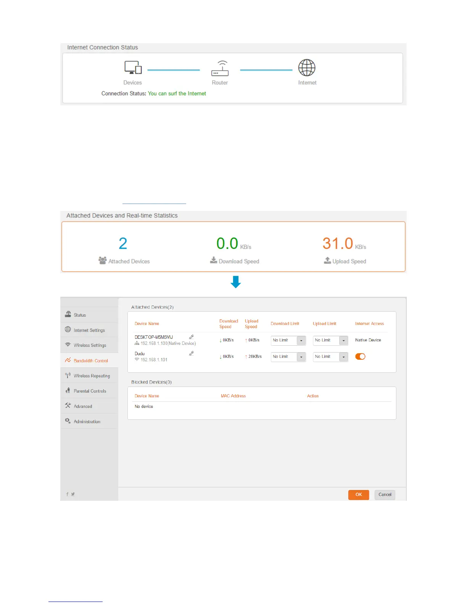Click the Cancel button
This screenshot has width=467, height=605.
click(385, 495)
